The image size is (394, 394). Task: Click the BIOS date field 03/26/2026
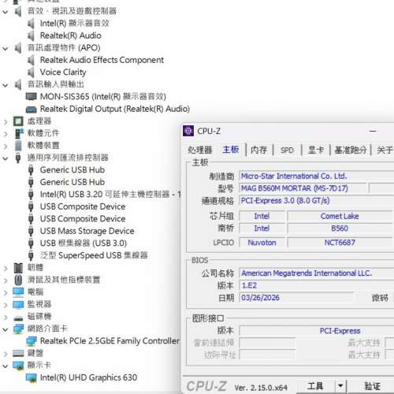pos(296,298)
